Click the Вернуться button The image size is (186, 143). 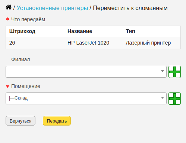click(21, 121)
